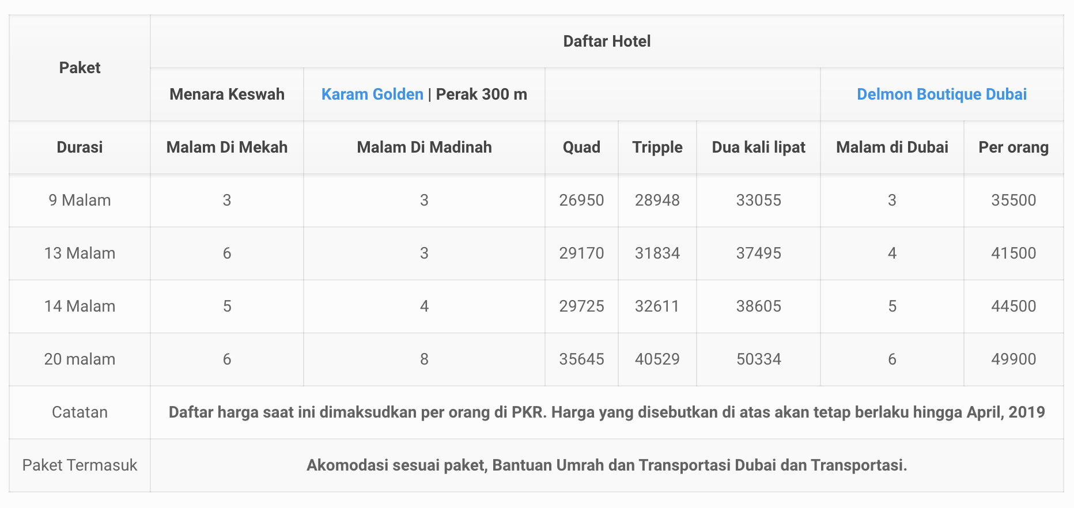Click the Catatan row label
Screen dimensions: 1074x508
[80, 412]
